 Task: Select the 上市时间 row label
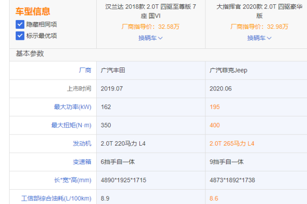click(x=79, y=89)
